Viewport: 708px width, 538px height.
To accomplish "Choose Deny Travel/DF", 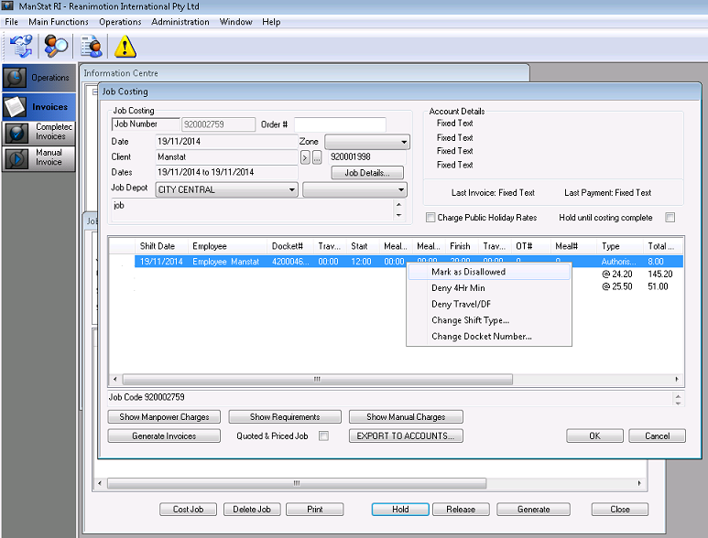I will pyautogui.click(x=489, y=304).
